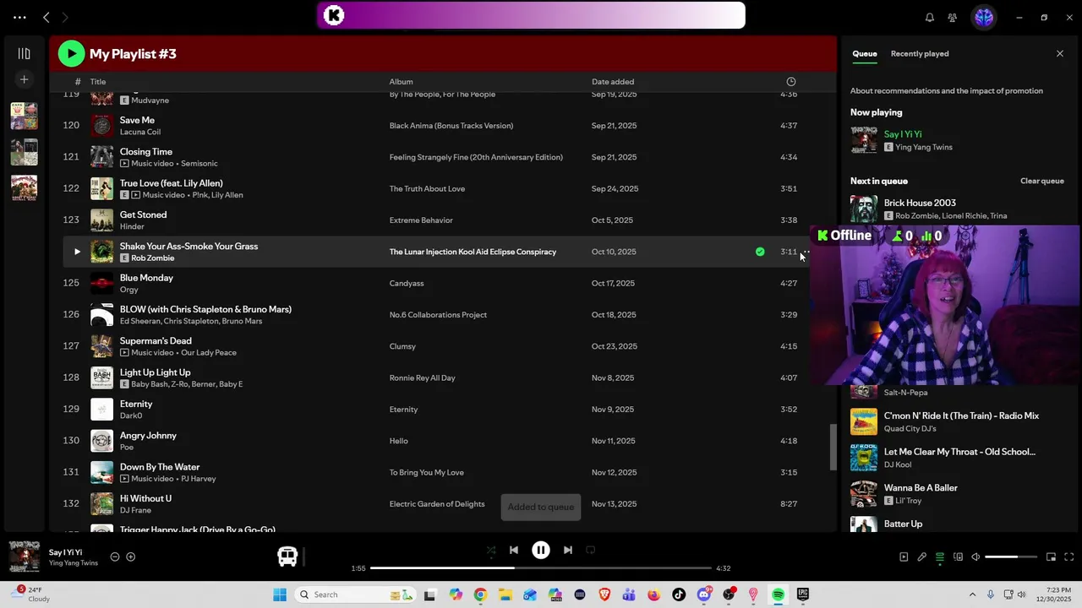The image size is (1082, 608).
Task: Toggle lyrics microphone icon
Action: point(922,556)
